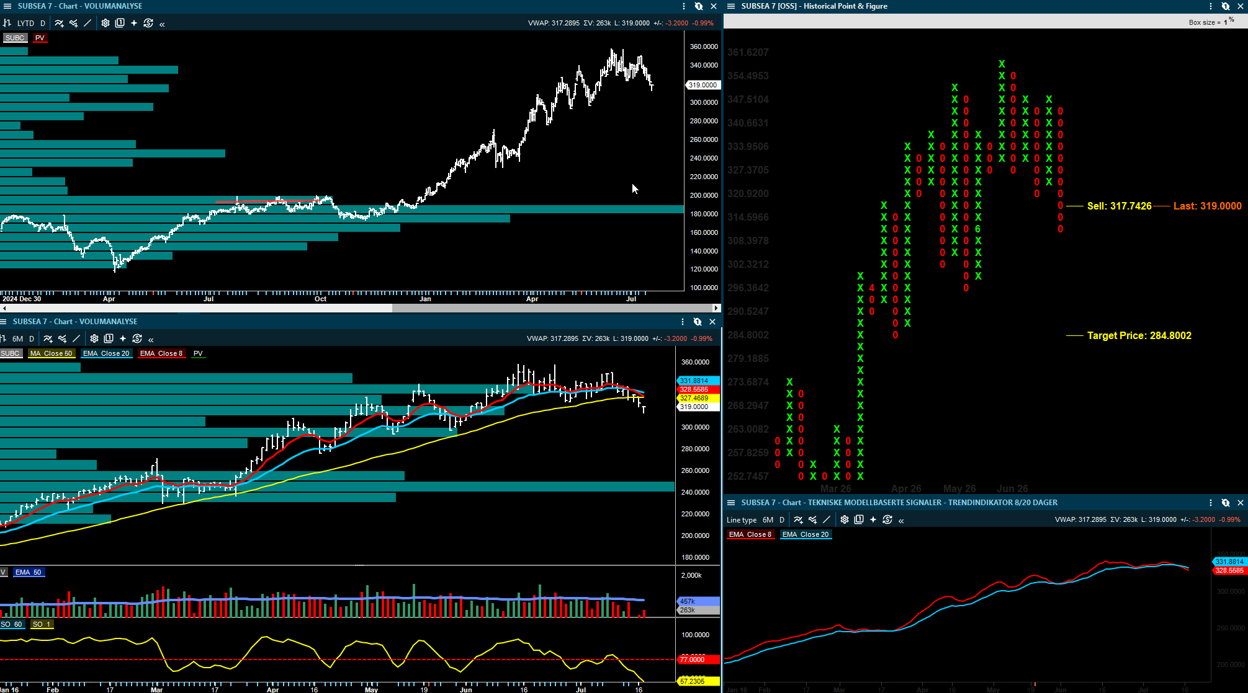The height and width of the screenshot is (693, 1248).
Task: Open D resolution dropdown in 6M VOLUMANALYSE chart
Action: tap(32, 338)
